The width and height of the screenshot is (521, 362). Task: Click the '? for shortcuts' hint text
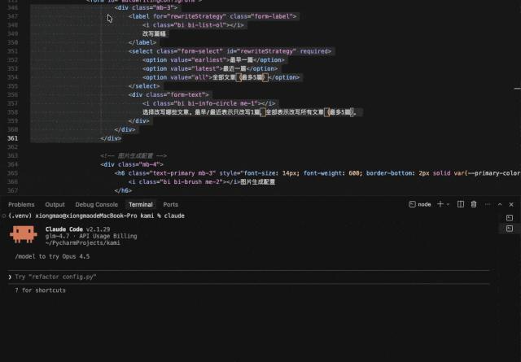click(40, 290)
